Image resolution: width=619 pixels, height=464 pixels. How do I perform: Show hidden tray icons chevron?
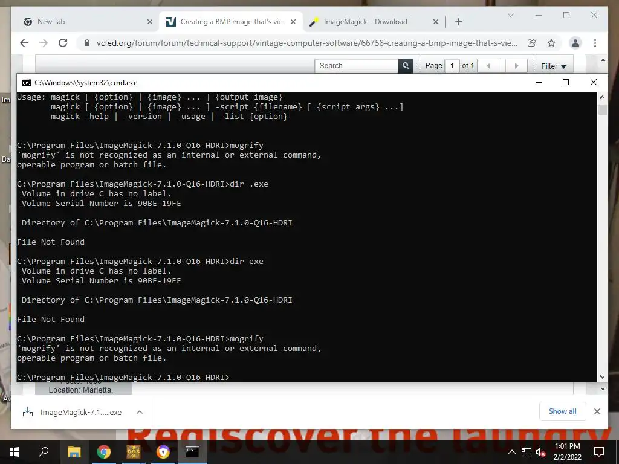511,452
